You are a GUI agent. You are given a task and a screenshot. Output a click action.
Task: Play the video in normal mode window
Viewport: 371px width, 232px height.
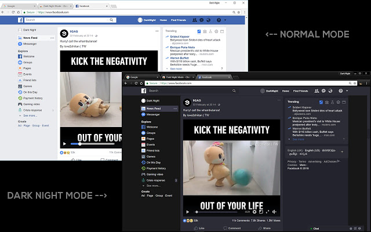[64, 144]
